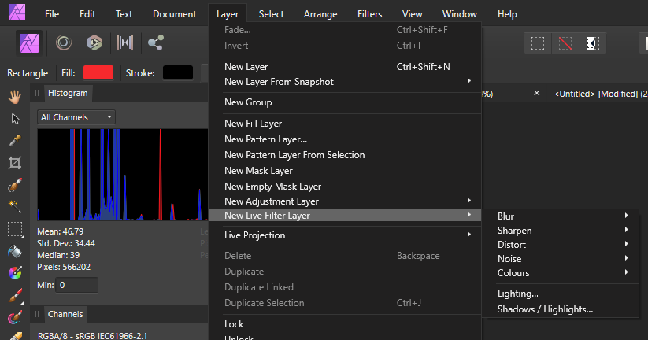Screen dimensions: 648x340
Task: Expand the Blur submenu arrow
Action: point(627,216)
